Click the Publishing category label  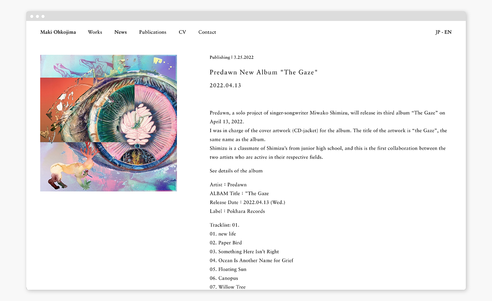point(220,57)
